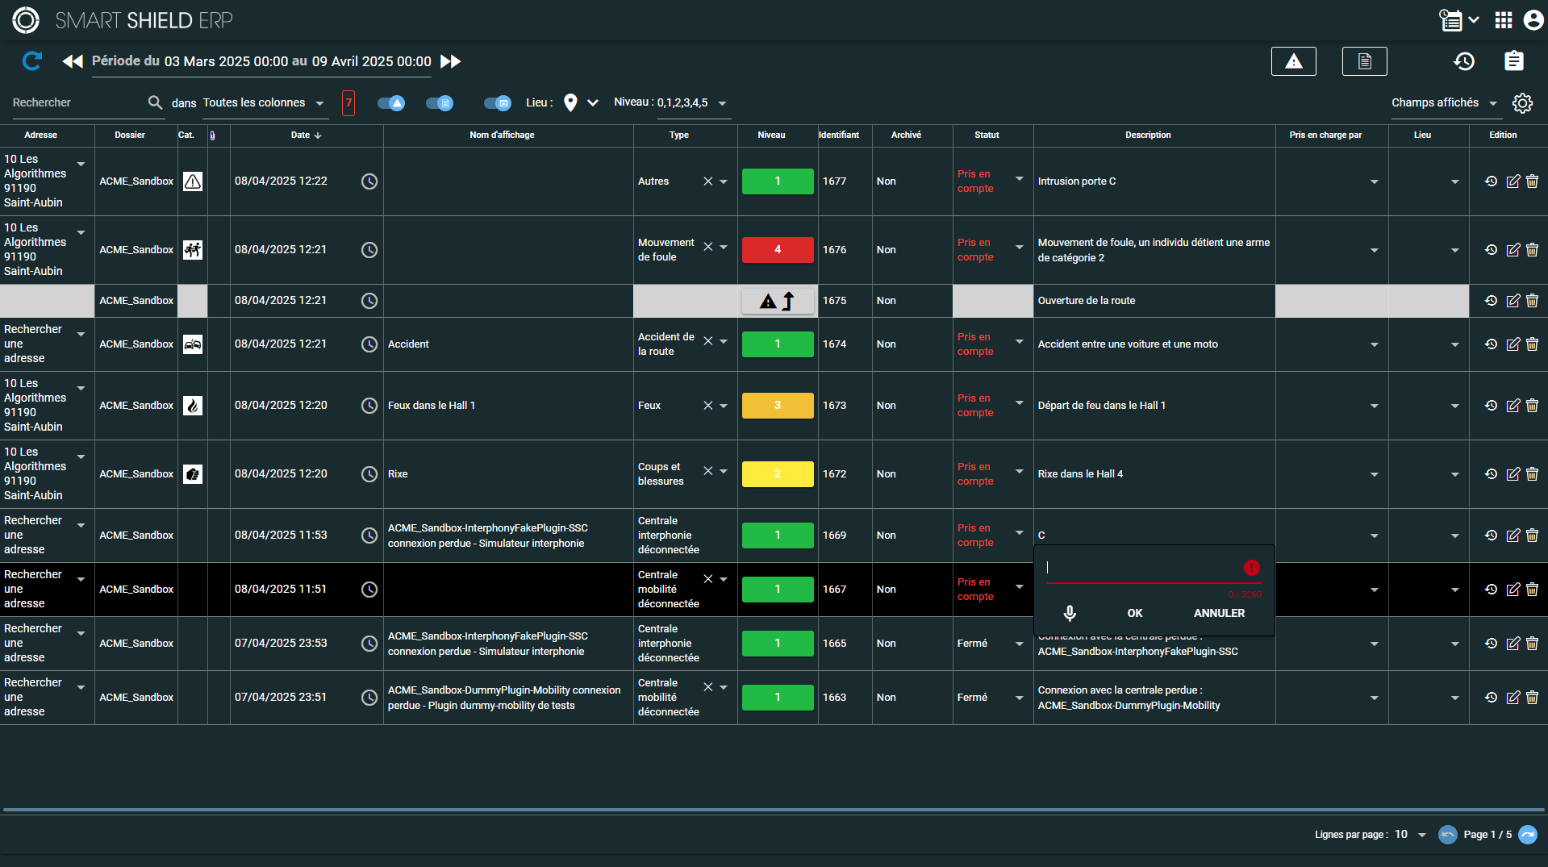The image size is (1548, 867).
Task: Edit event 1676 using the pencil icon
Action: pyautogui.click(x=1513, y=250)
